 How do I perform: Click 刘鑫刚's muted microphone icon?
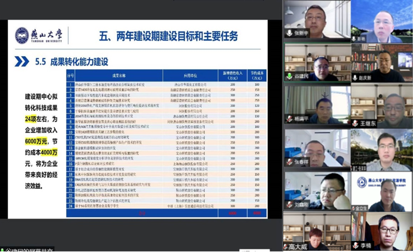[289, 204]
